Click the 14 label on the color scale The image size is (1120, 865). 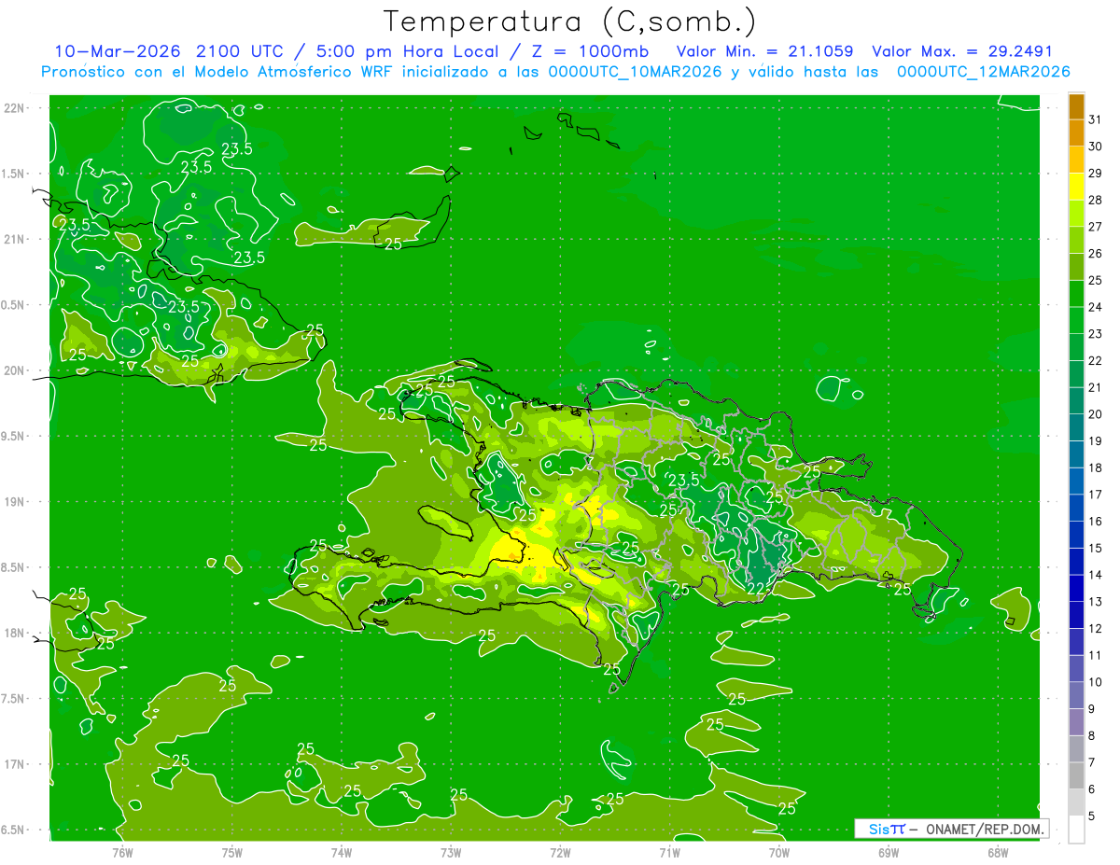(x=1096, y=575)
